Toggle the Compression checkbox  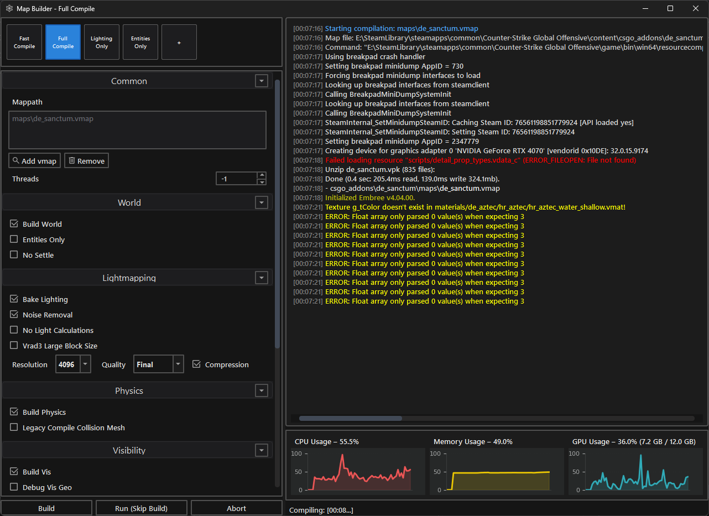[196, 364]
